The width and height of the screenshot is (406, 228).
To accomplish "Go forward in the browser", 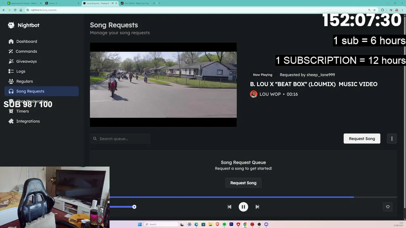I will (x=9, y=10).
